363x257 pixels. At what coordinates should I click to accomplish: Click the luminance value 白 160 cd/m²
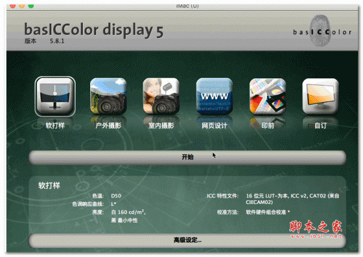(x=128, y=212)
